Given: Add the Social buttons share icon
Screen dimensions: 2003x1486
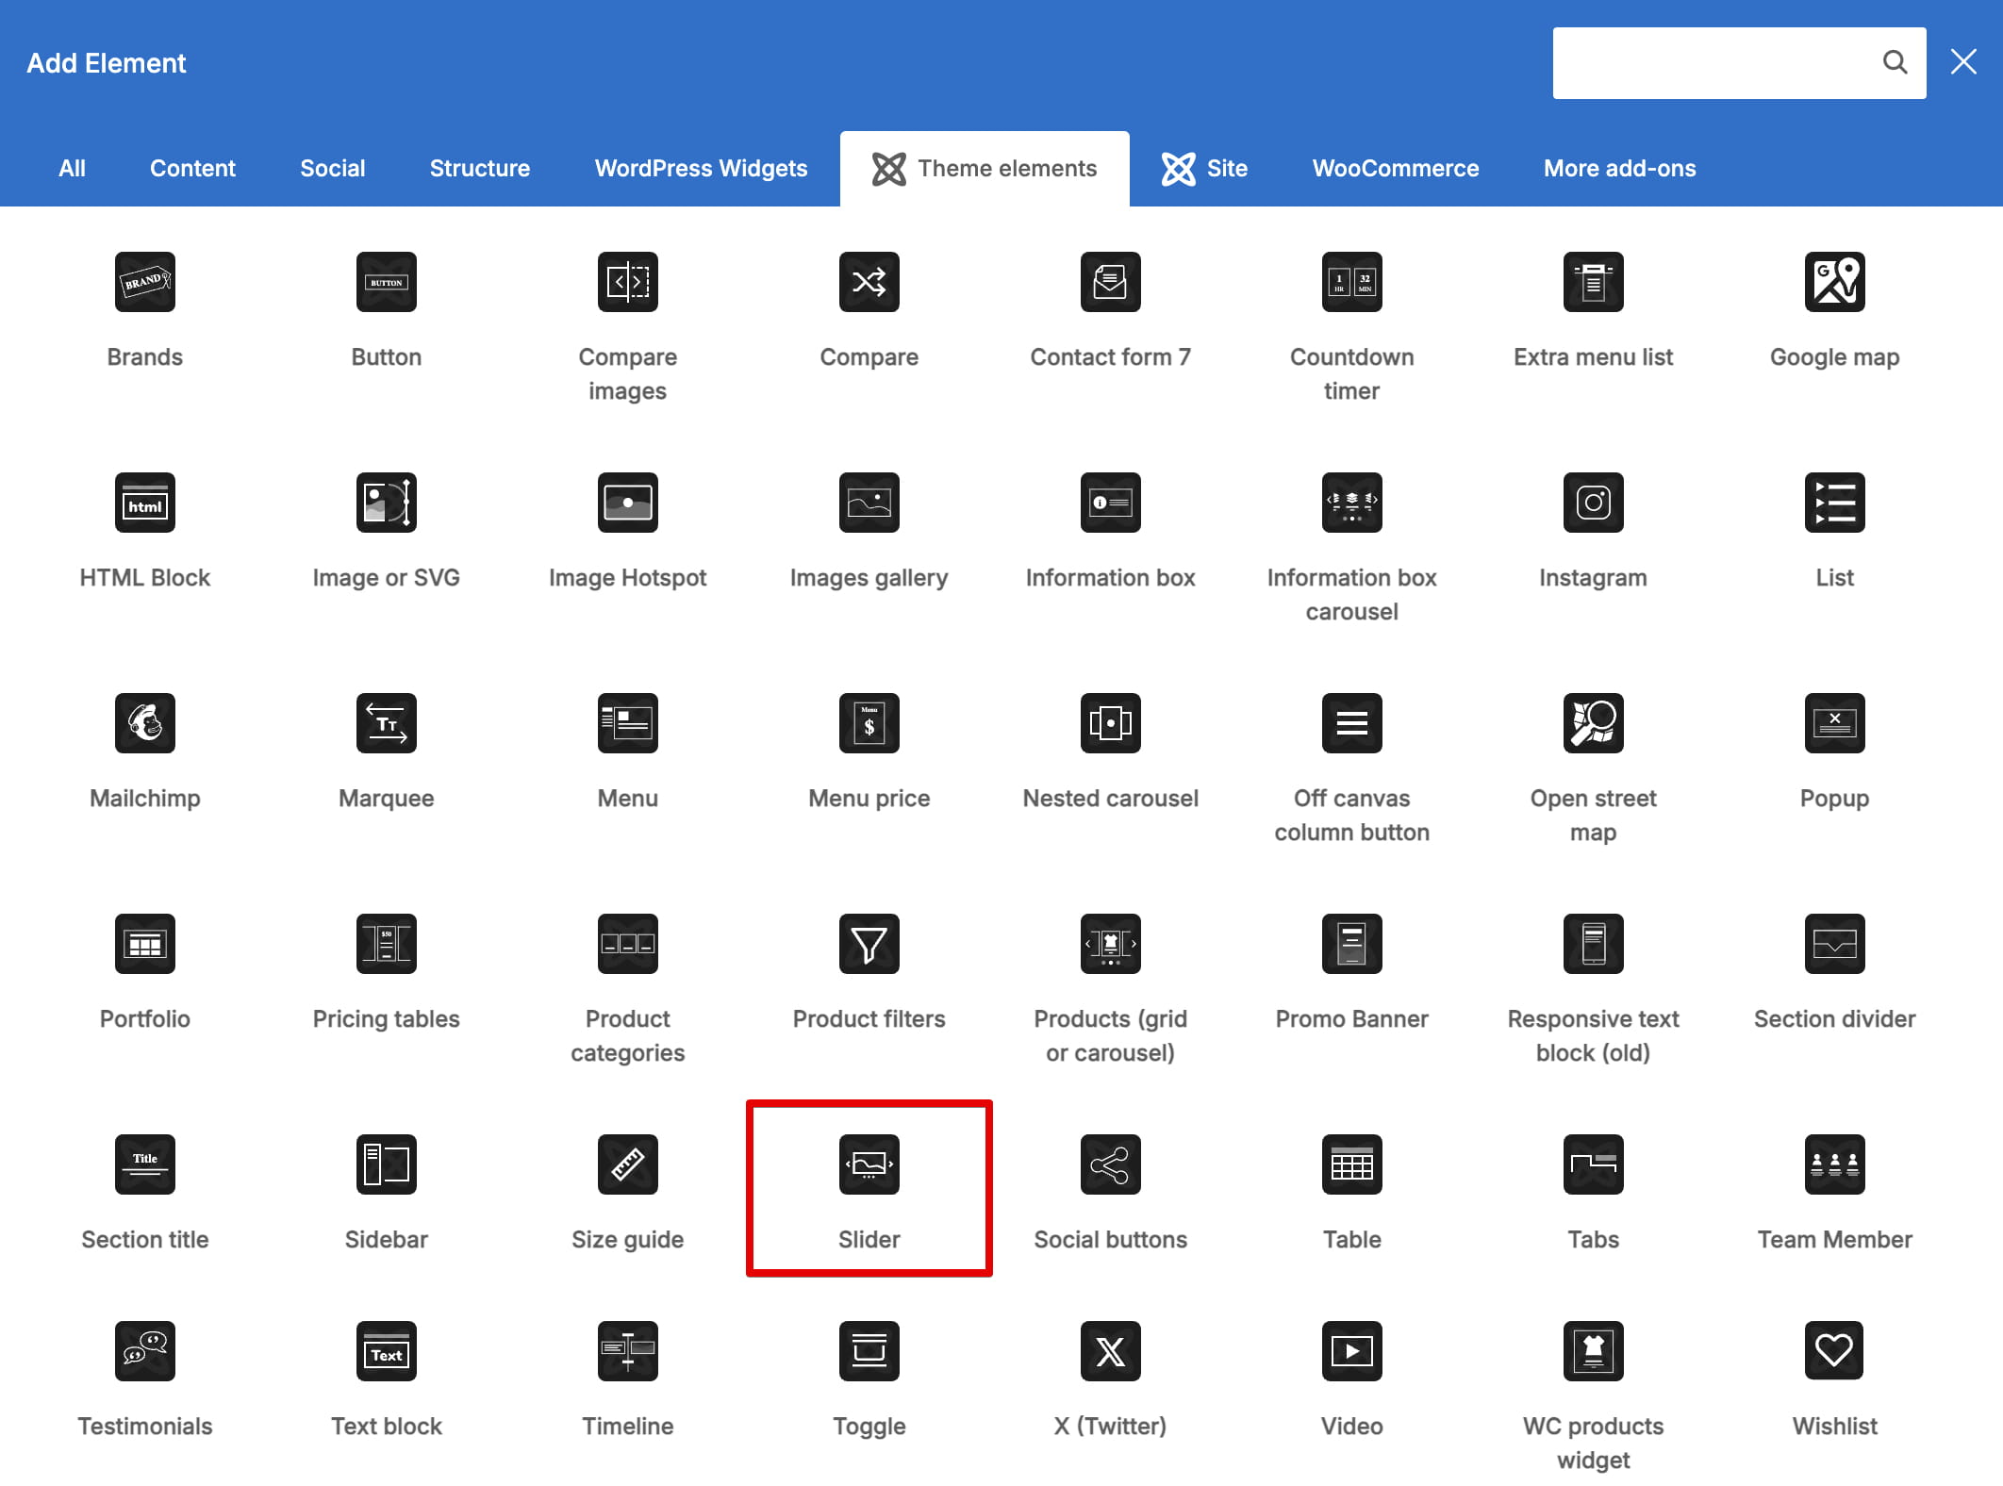Looking at the screenshot, I should click(x=1110, y=1164).
